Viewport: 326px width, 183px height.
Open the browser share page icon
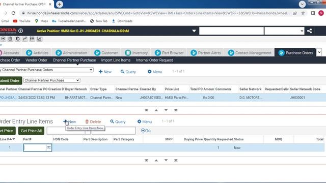[x=295, y=13]
